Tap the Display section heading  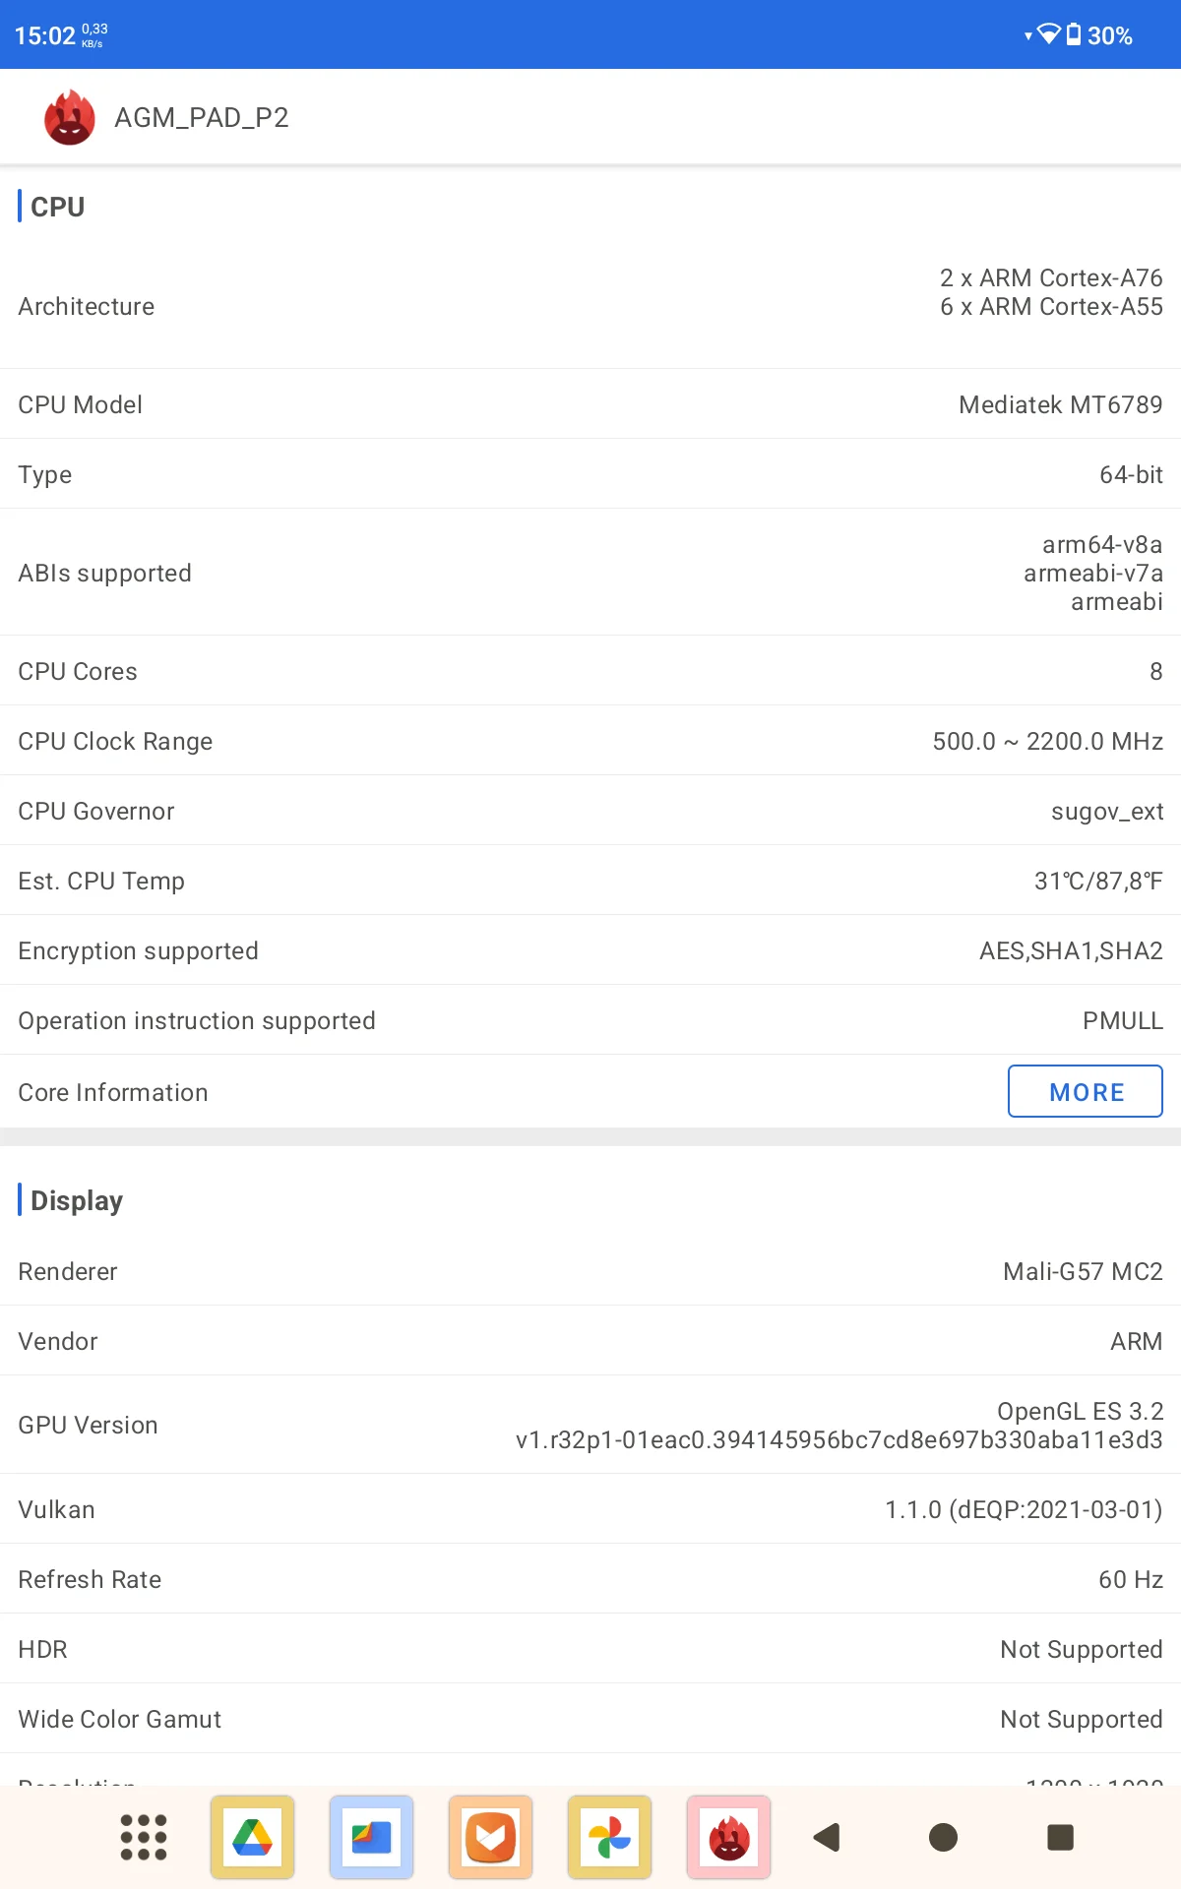pyautogui.click(x=77, y=1200)
